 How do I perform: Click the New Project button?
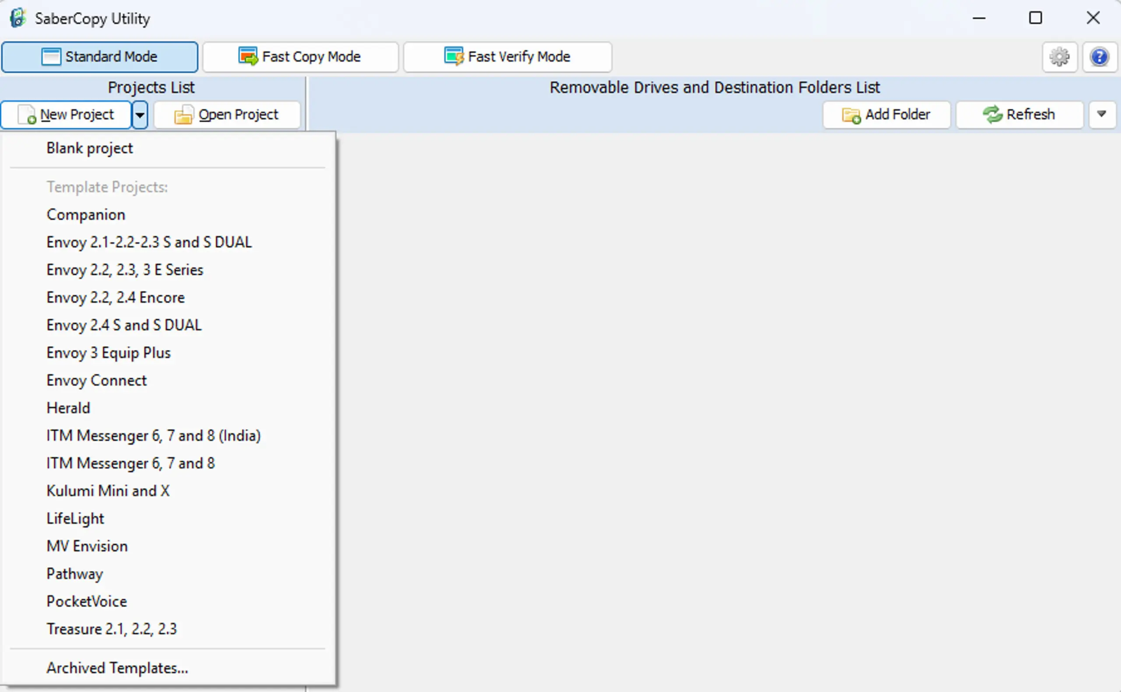pyautogui.click(x=66, y=114)
